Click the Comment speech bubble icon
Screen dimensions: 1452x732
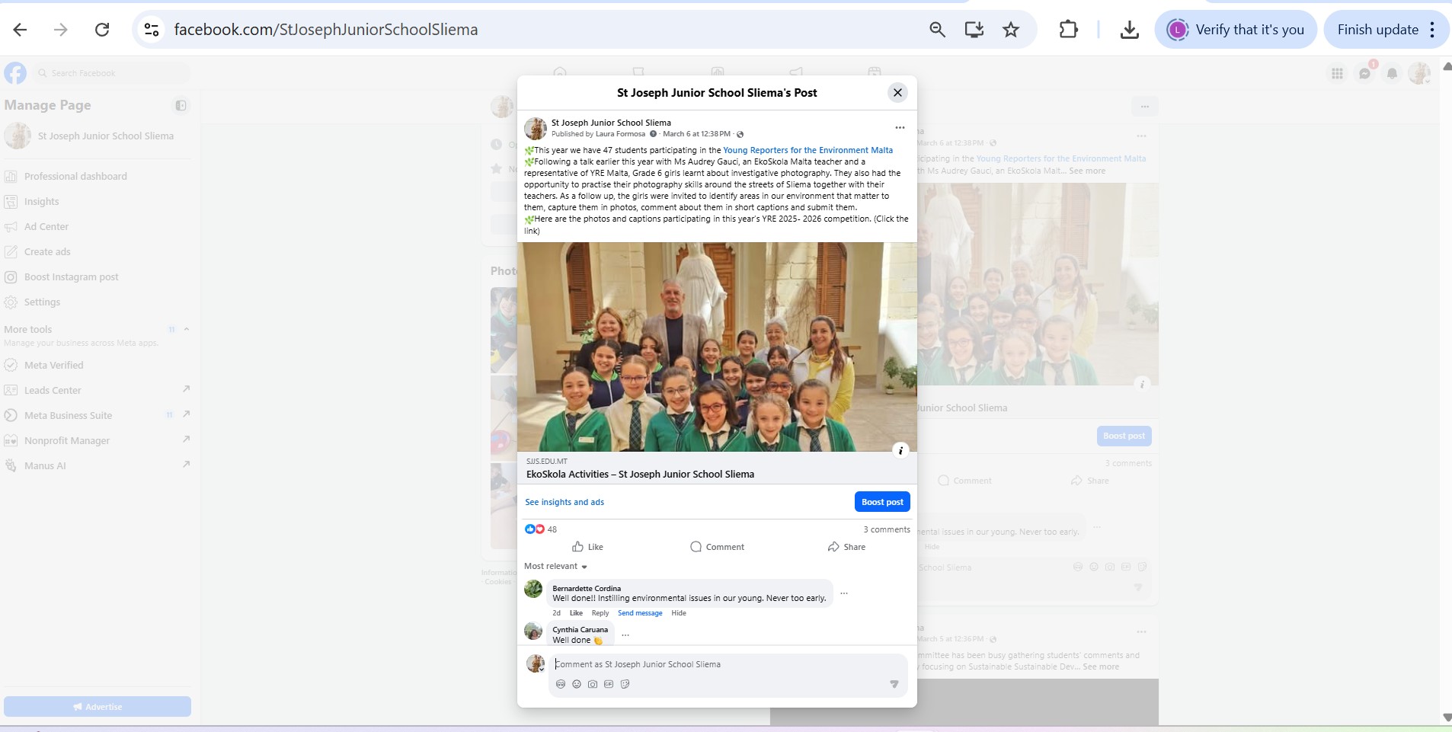[x=696, y=547]
